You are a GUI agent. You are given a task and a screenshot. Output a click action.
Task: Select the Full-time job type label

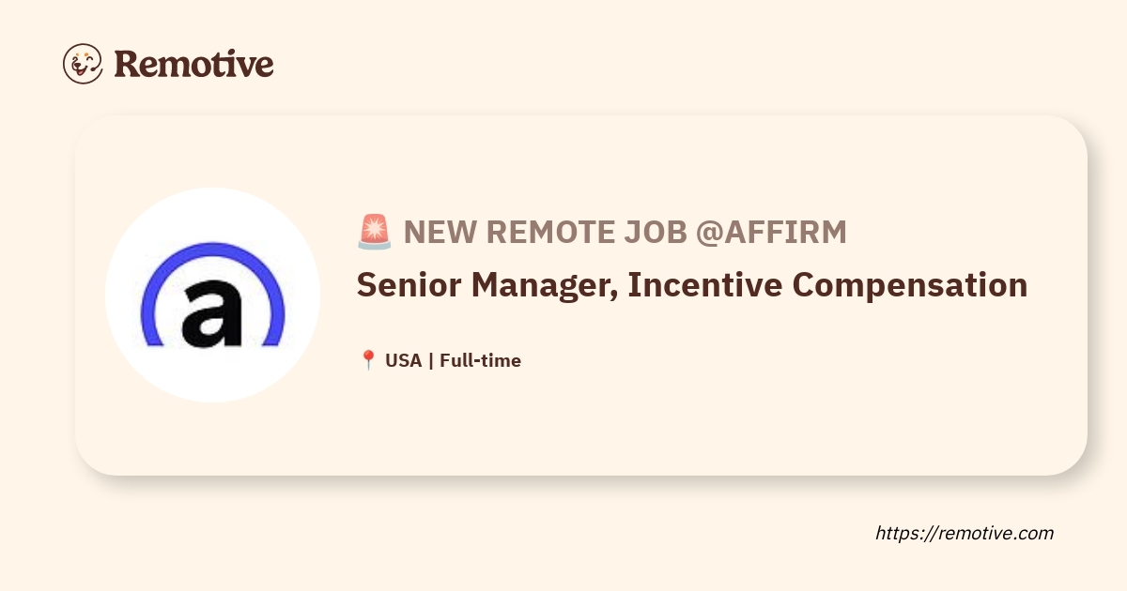480,360
